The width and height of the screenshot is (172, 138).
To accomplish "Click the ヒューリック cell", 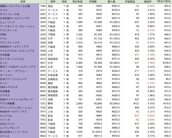I will [x=7, y=22].
